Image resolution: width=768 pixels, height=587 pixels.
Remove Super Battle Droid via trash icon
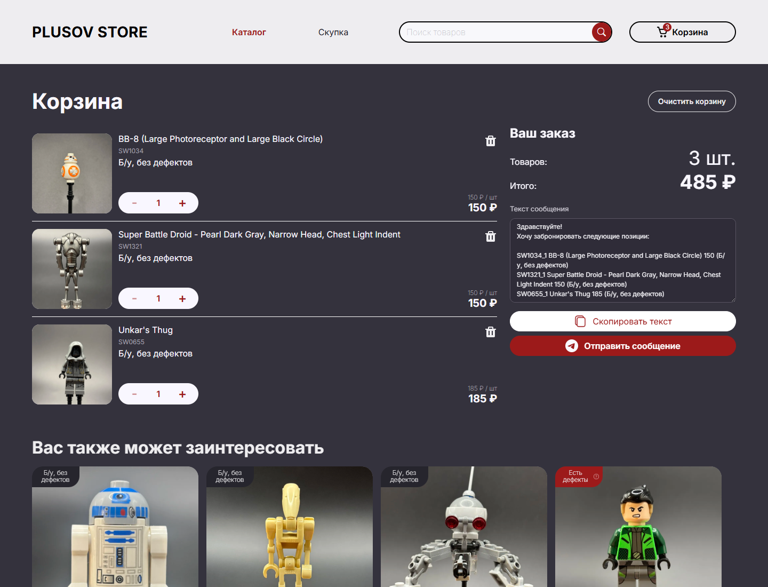click(491, 236)
